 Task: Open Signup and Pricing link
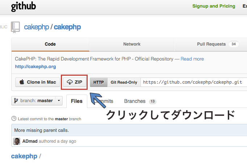(x=214, y=6)
